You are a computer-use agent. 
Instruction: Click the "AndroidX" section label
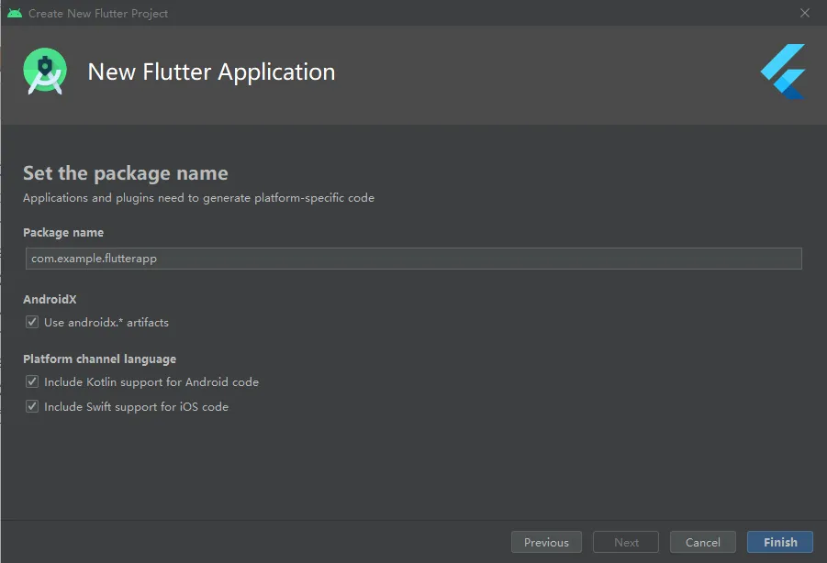pyautogui.click(x=50, y=300)
